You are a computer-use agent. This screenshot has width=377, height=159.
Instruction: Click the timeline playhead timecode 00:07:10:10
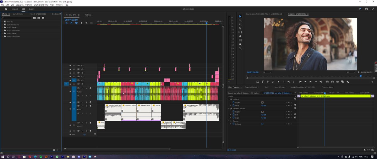pos(71,19)
